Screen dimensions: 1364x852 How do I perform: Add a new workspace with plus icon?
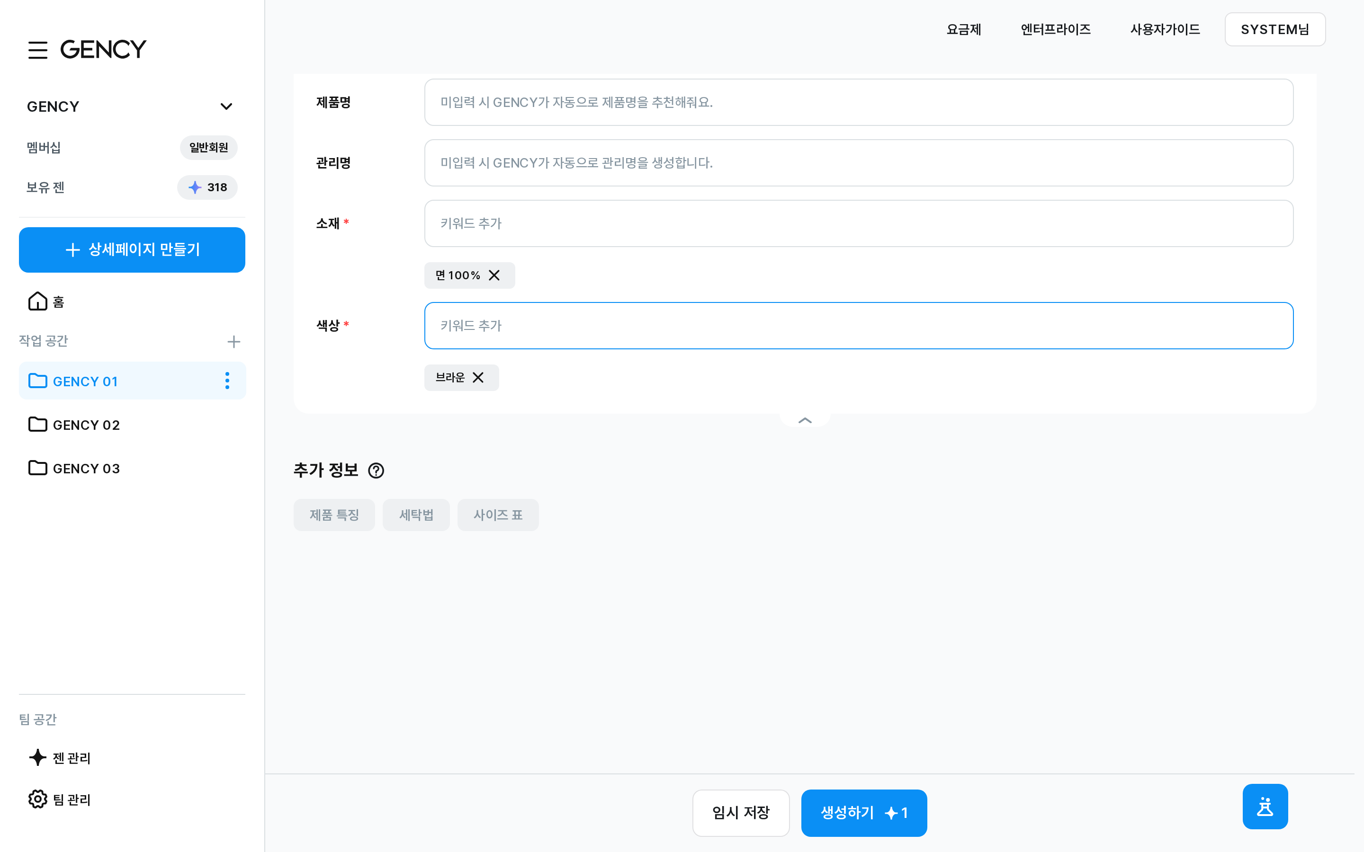click(x=233, y=341)
